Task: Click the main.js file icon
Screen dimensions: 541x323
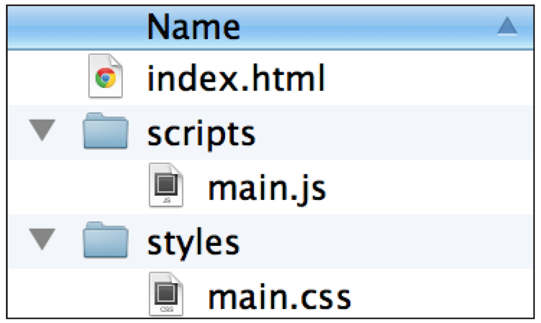Action: tap(166, 185)
